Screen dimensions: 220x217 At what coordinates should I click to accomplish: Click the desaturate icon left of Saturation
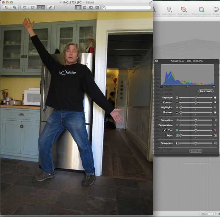177,120
